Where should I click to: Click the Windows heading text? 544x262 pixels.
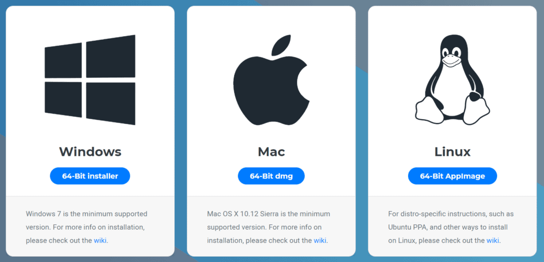click(x=90, y=152)
